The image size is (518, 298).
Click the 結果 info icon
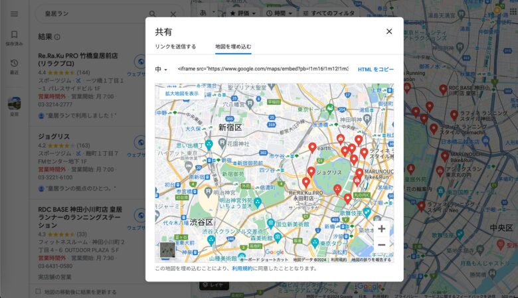coord(58,37)
